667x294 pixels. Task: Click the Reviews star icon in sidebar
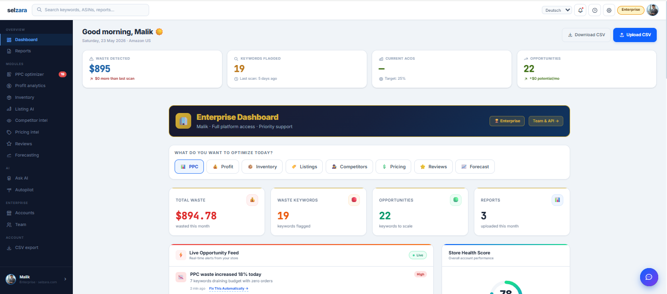[x=9, y=144]
